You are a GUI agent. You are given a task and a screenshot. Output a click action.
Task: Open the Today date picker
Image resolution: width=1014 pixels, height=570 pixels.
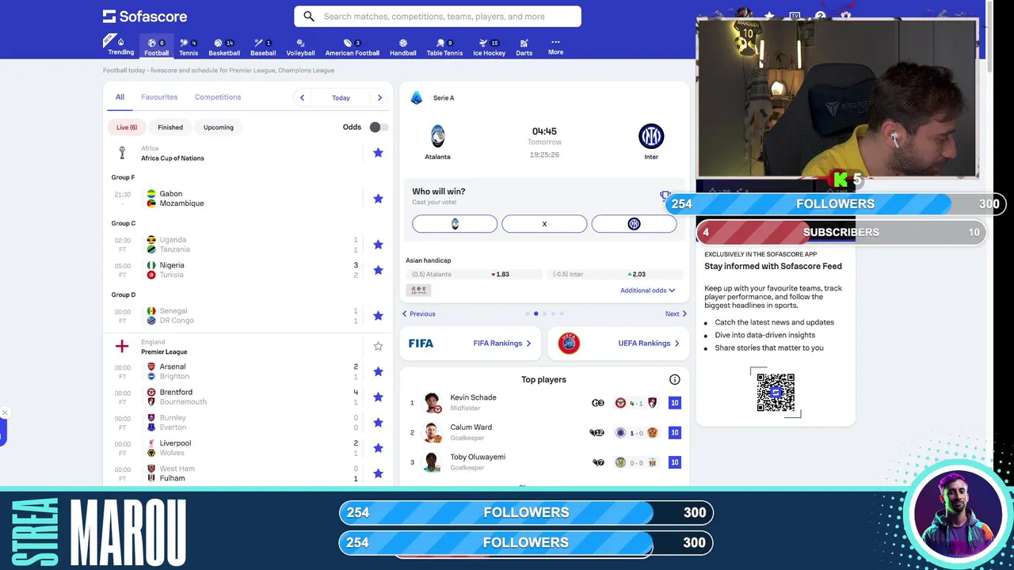click(341, 97)
